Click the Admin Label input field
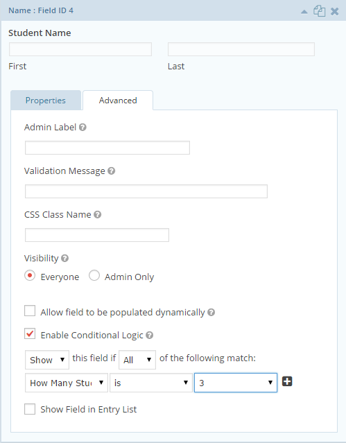346x443 pixels. click(x=107, y=148)
